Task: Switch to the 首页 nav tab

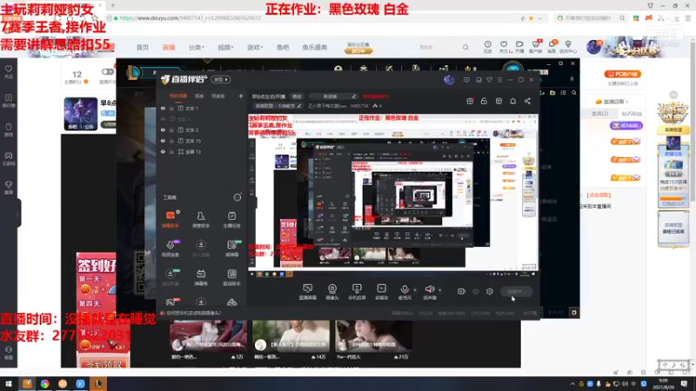Action: 143,47
